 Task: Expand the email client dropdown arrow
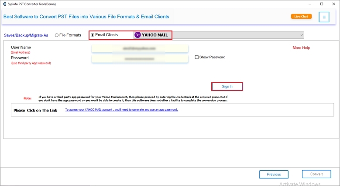pos(302,35)
